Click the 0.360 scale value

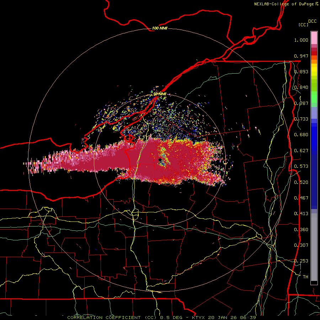tap(301, 230)
